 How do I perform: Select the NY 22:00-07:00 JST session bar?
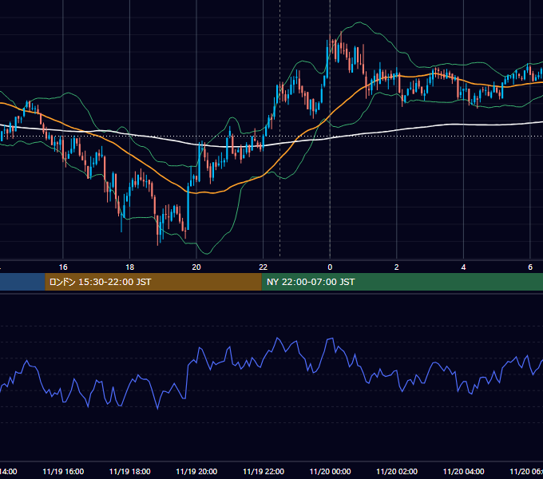(402, 282)
